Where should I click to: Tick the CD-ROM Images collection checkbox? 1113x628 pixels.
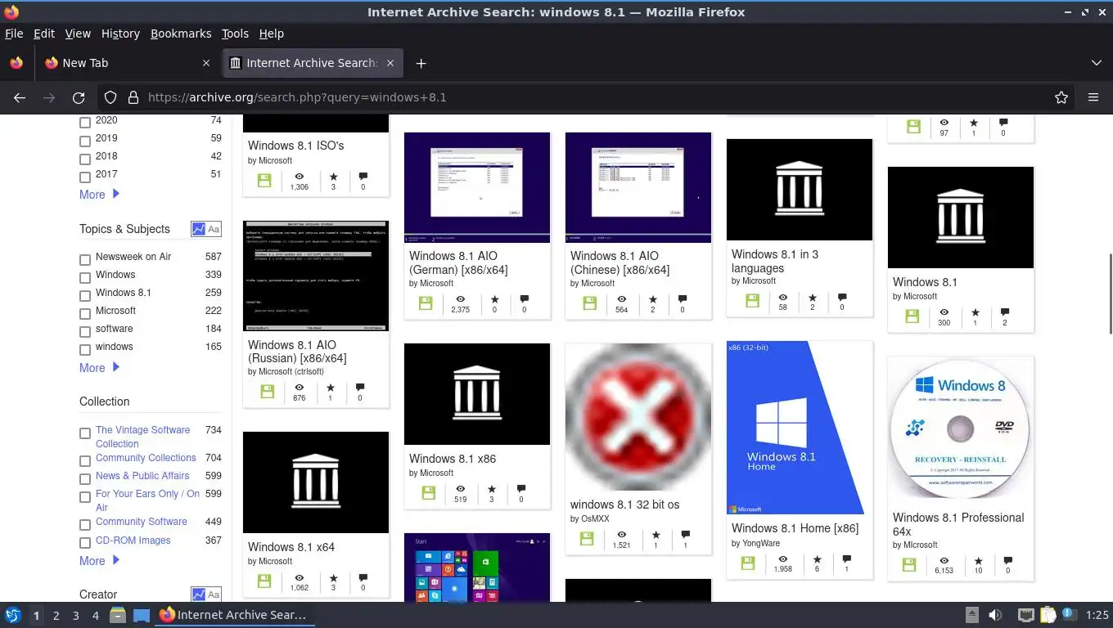[x=85, y=542]
